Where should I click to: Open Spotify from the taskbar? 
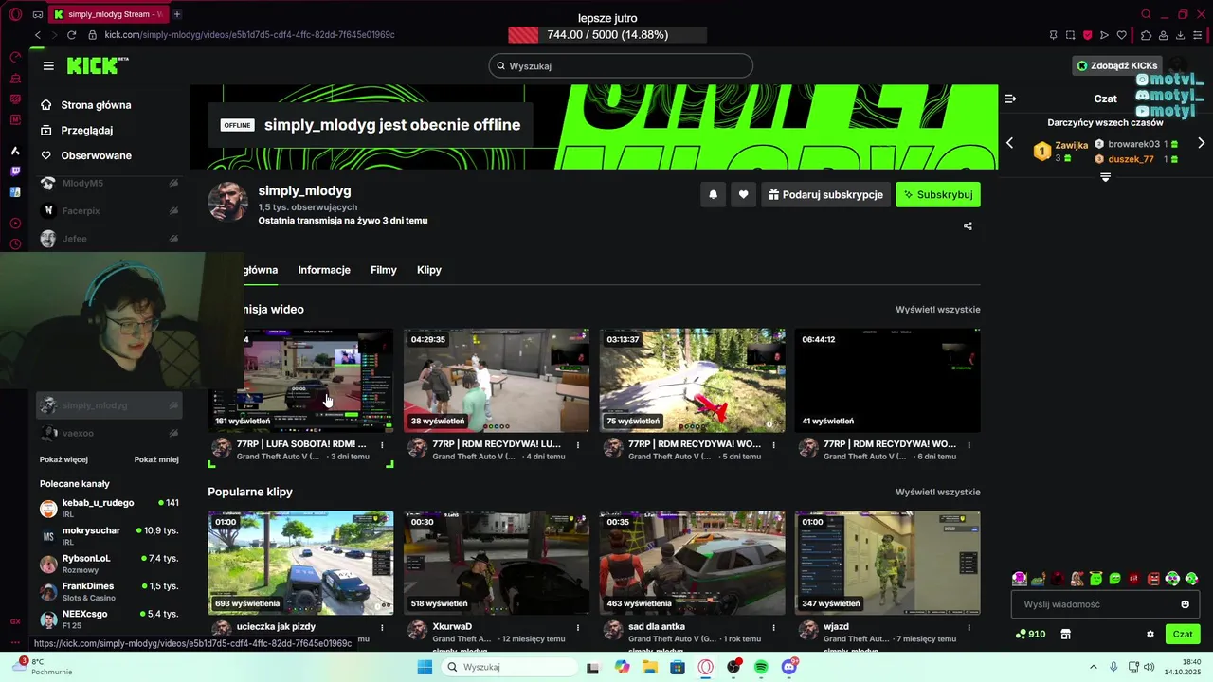[761, 667]
